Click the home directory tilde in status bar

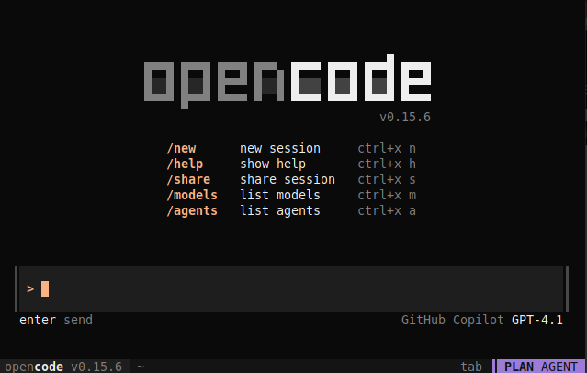coord(141,367)
